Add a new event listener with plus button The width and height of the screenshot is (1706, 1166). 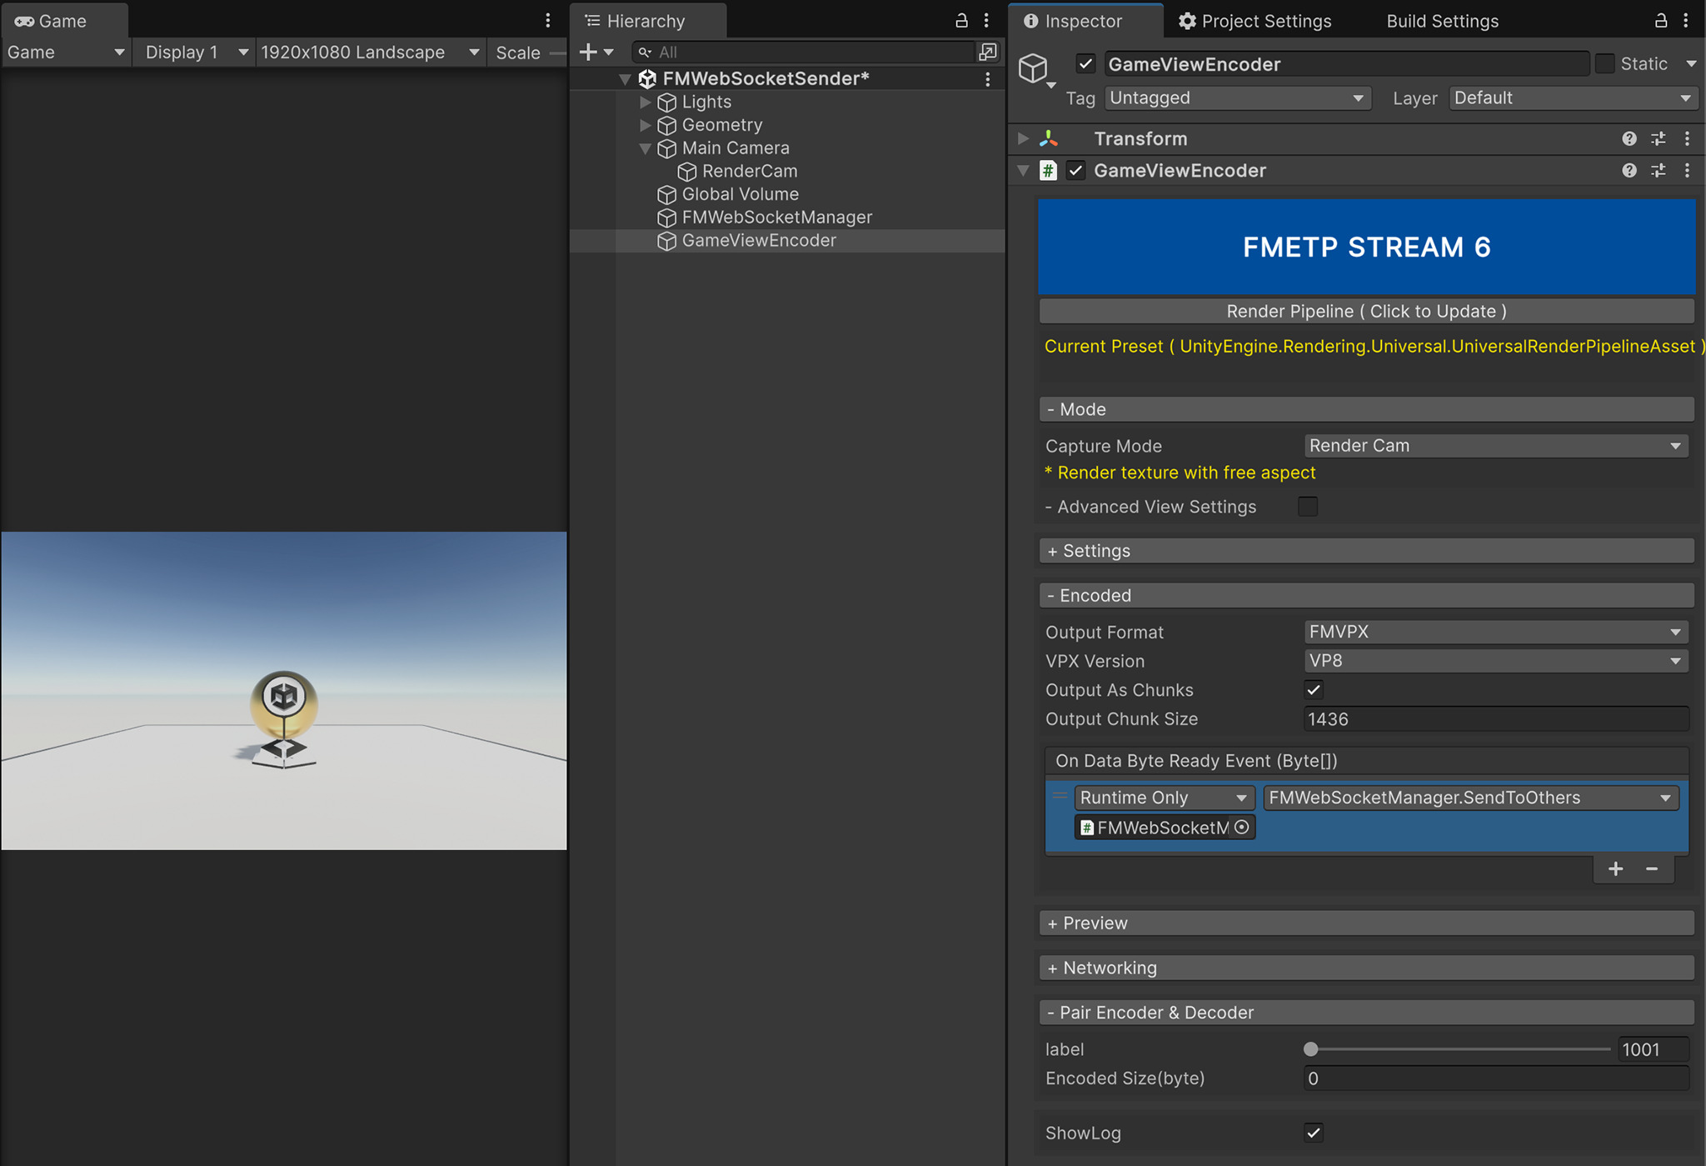tap(1615, 868)
